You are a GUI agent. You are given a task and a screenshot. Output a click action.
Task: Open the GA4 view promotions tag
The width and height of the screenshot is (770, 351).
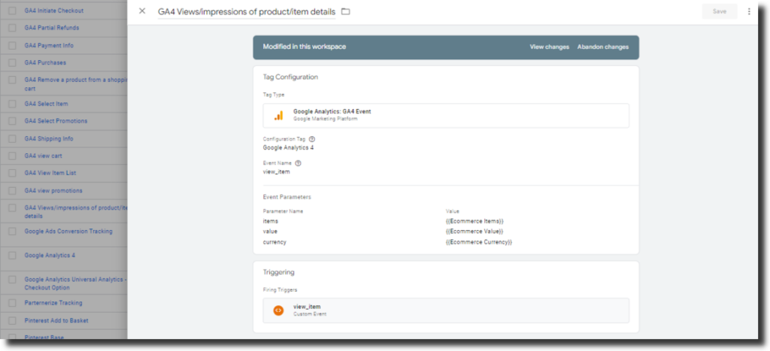click(x=53, y=190)
